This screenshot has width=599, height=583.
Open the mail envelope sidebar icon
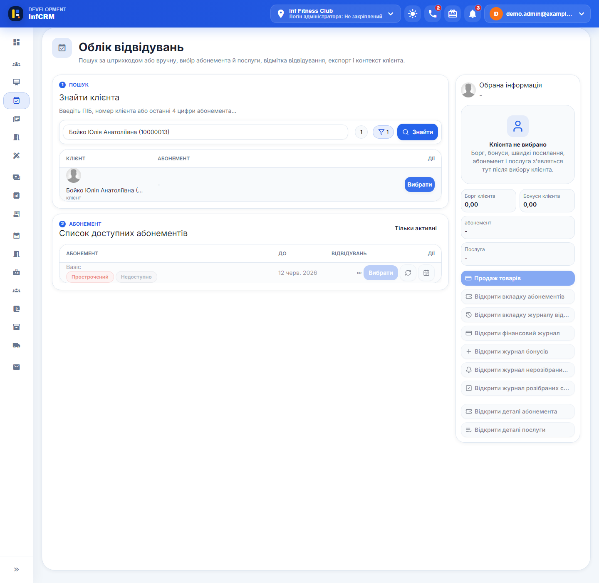point(16,367)
